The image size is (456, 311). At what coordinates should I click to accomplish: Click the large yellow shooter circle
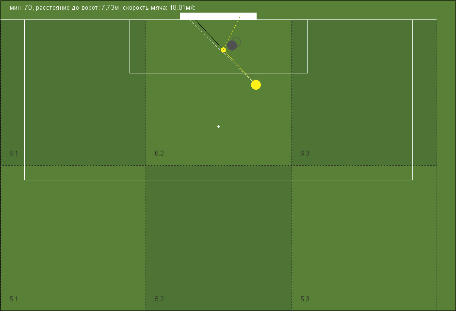tap(256, 85)
